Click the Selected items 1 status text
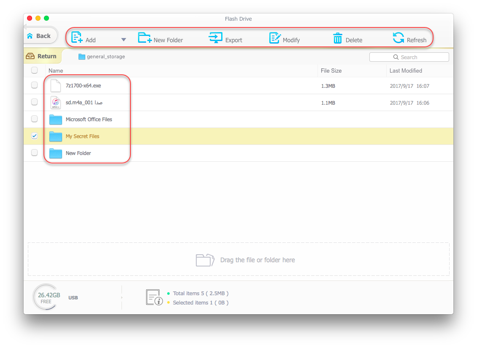This screenshot has width=477, height=348. click(201, 303)
